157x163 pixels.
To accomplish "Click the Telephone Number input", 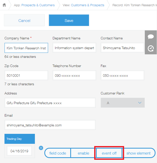I will (74, 75).
